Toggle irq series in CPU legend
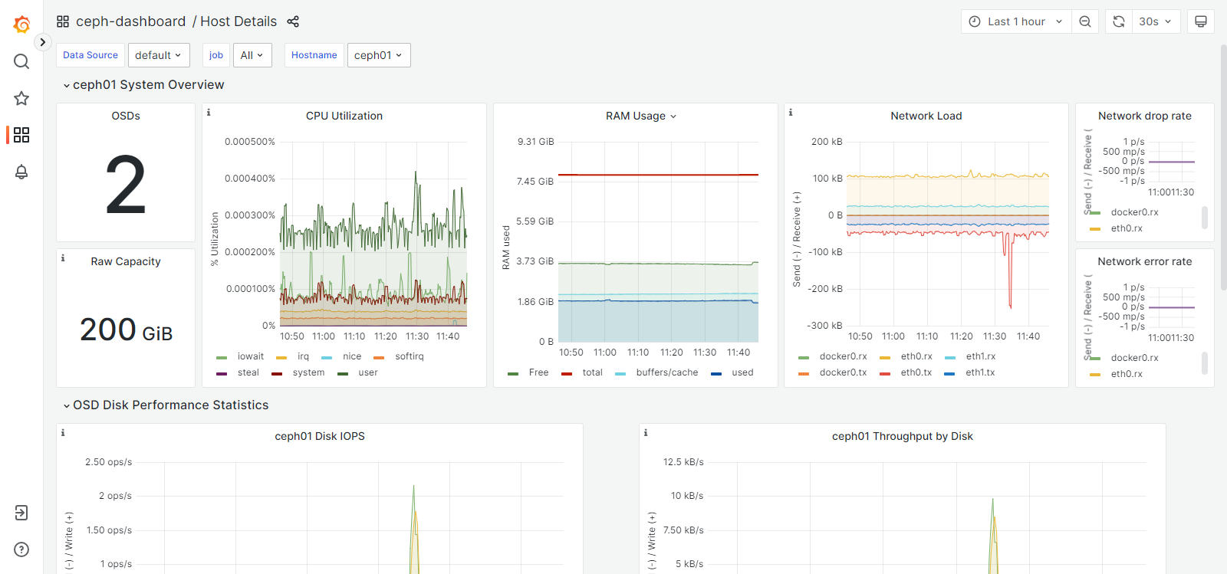The height and width of the screenshot is (574, 1227). [303, 356]
